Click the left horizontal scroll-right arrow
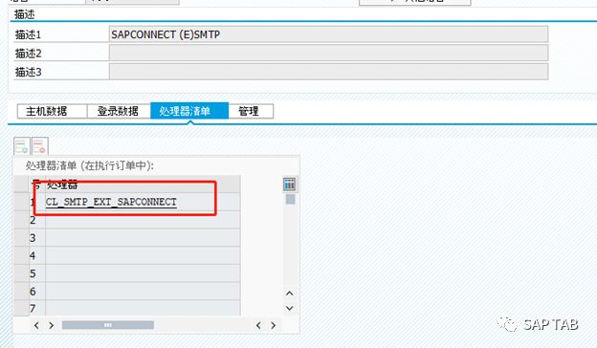 pyautogui.click(x=51, y=325)
